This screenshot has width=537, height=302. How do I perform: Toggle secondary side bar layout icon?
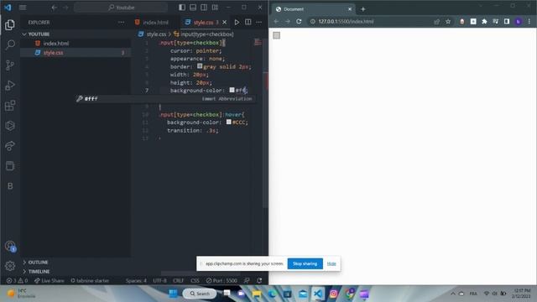204,8
